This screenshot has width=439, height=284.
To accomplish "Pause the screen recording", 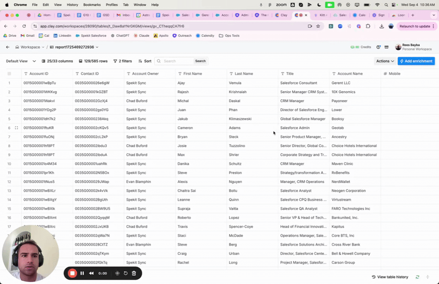I will (82, 273).
